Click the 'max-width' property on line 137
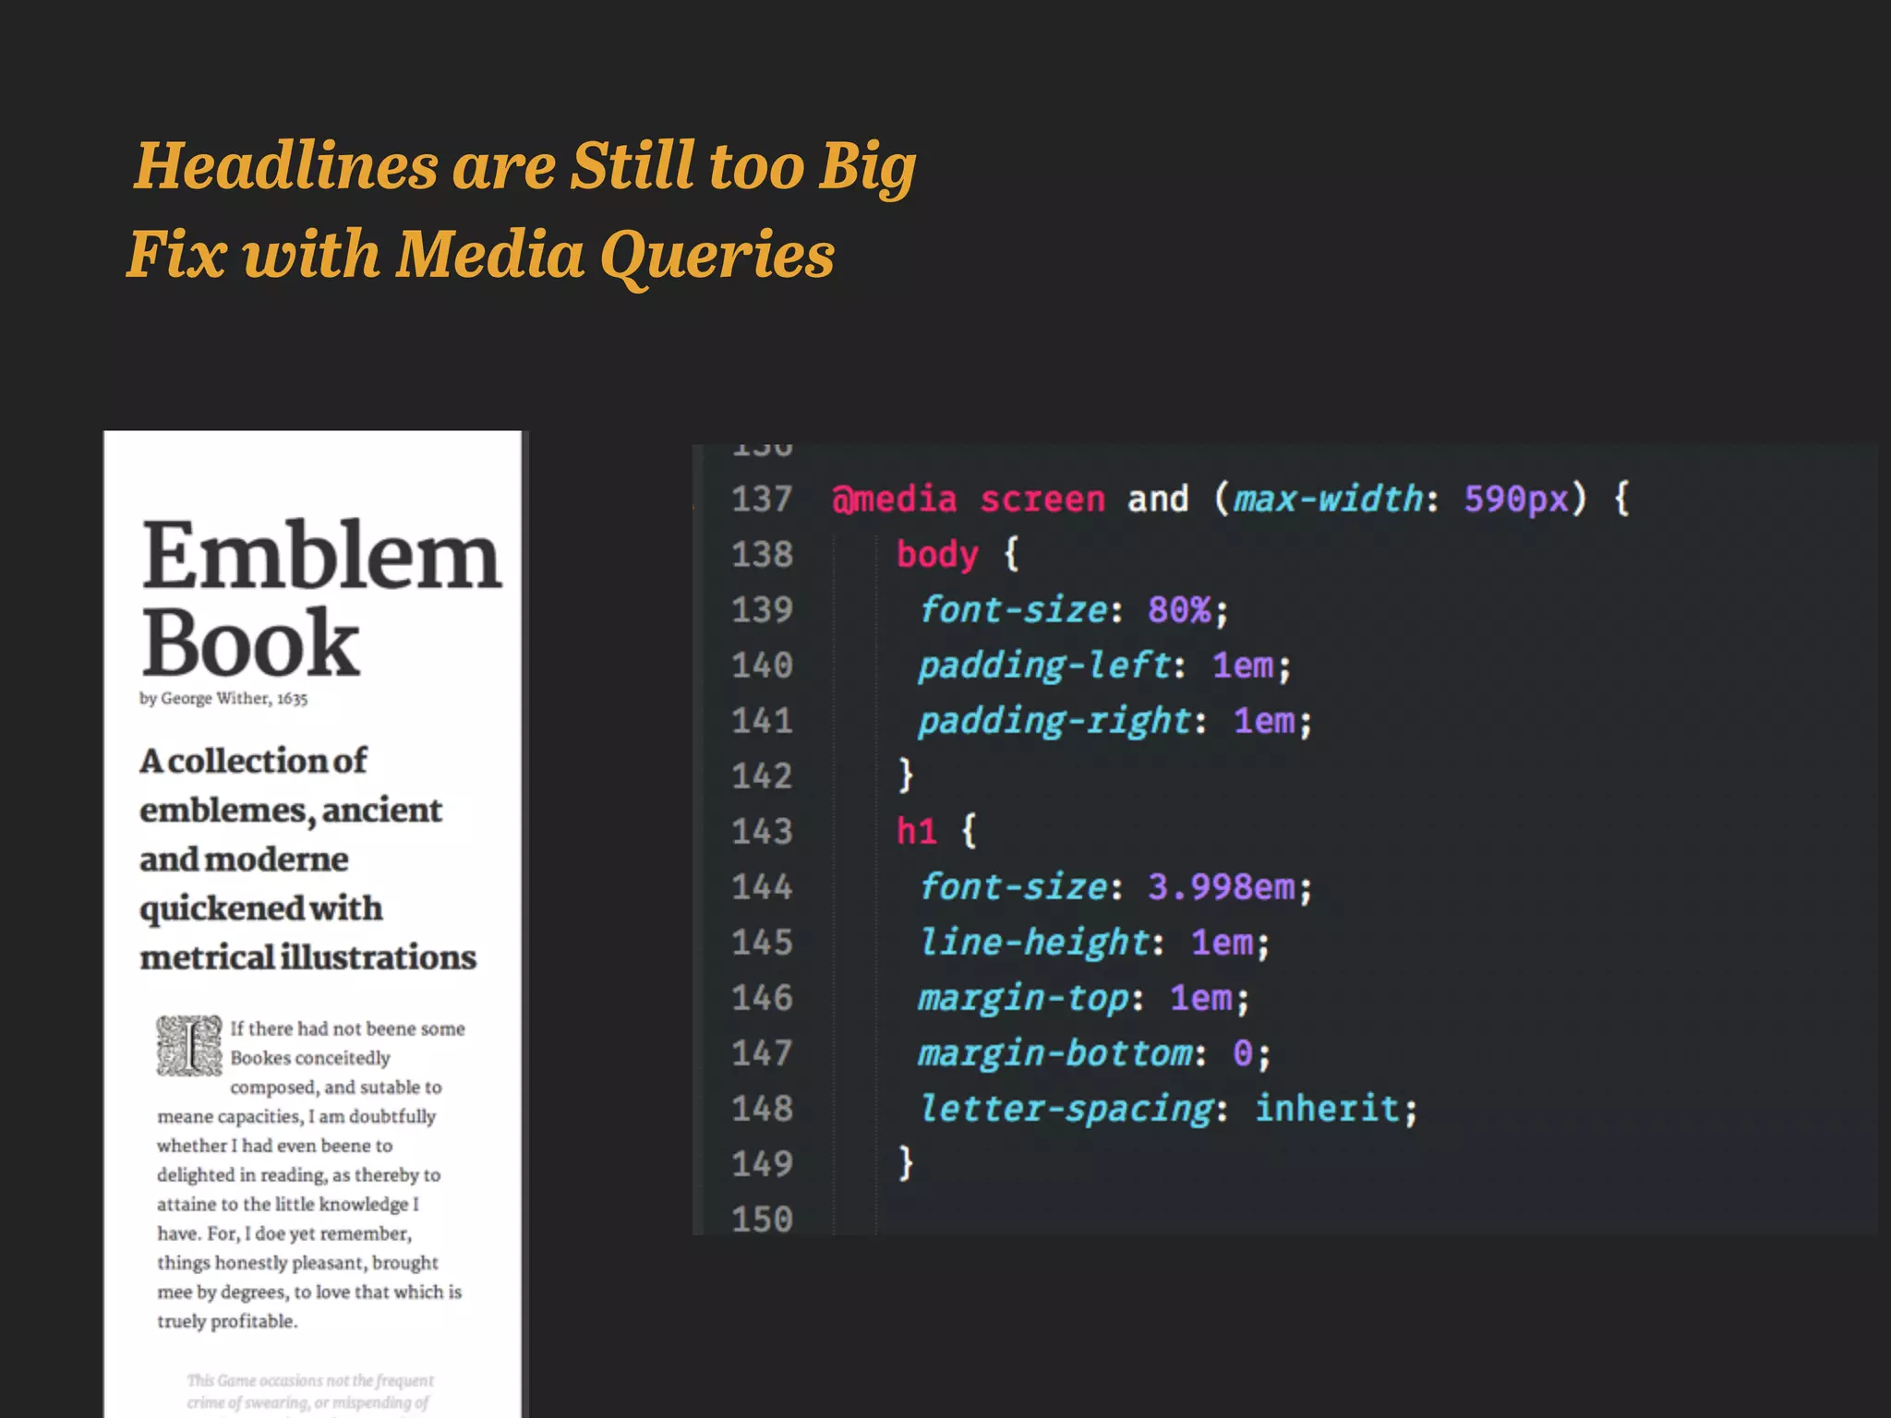The image size is (1891, 1418). click(1329, 499)
